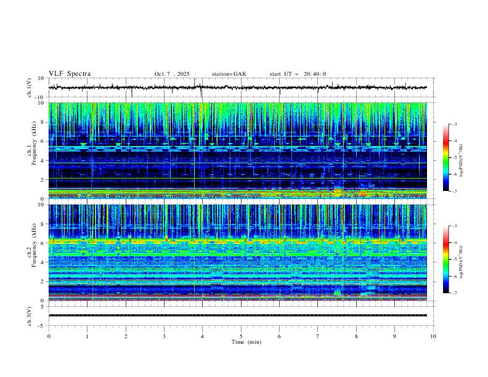
Task: Click the "8" kHz tick on ch.2 spectrogram axis
Action: [x=43, y=224]
